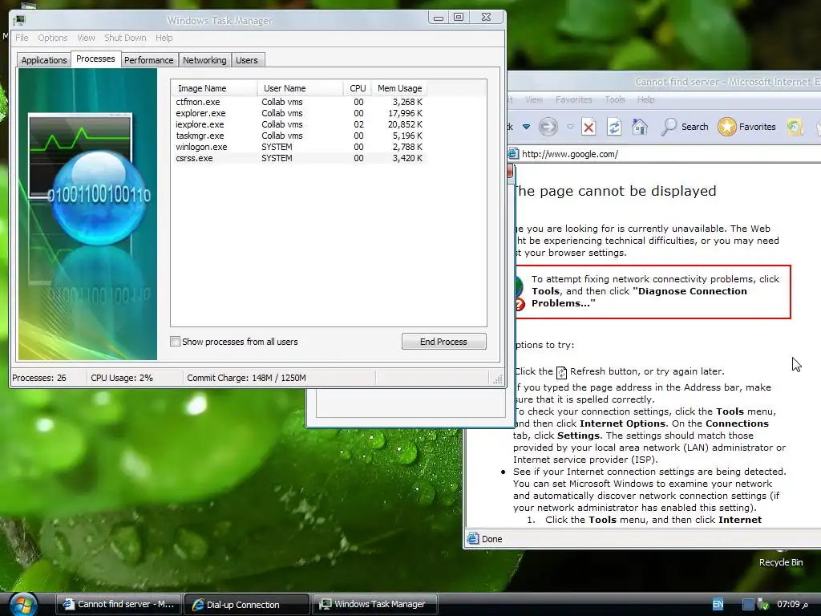Click Commit Charge: 148M / 1250M status text
The width and height of the screenshot is (821, 616).
pyautogui.click(x=247, y=378)
